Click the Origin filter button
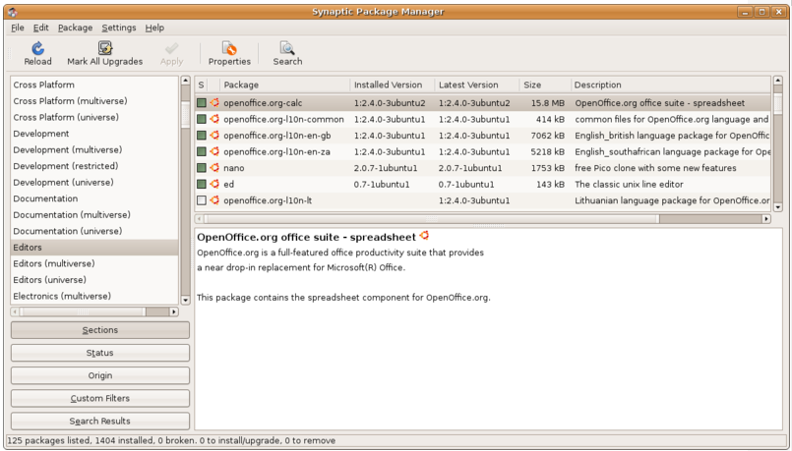Screen dimensions: 792x451 pyautogui.click(x=100, y=375)
